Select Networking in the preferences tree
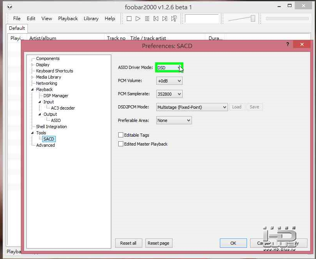 [x=47, y=83]
